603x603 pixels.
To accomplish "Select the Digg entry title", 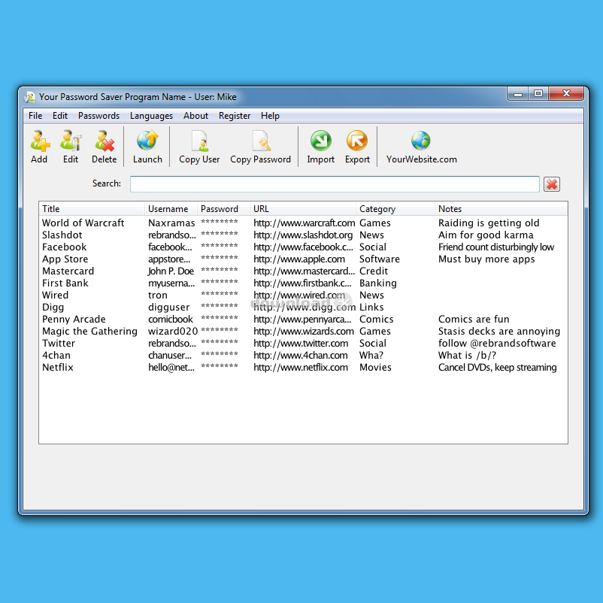I will pyautogui.click(x=53, y=308).
